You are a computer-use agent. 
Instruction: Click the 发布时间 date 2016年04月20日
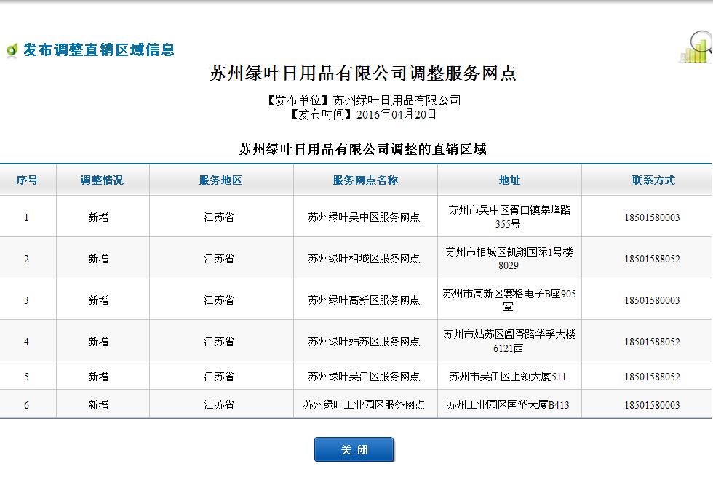[x=396, y=114]
